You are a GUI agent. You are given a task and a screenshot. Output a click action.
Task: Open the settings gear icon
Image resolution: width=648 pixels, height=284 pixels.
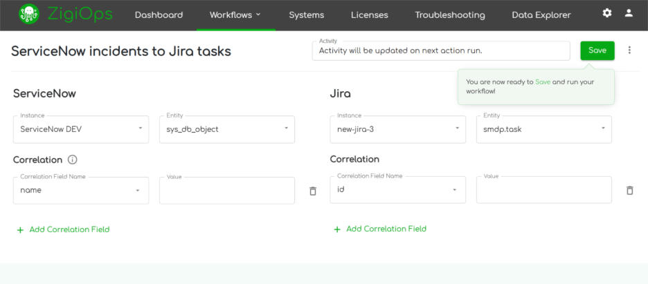tap(606, 13)
